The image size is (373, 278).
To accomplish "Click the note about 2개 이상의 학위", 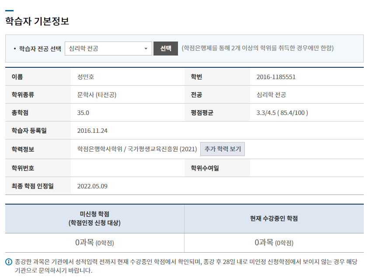I will 258,48.
